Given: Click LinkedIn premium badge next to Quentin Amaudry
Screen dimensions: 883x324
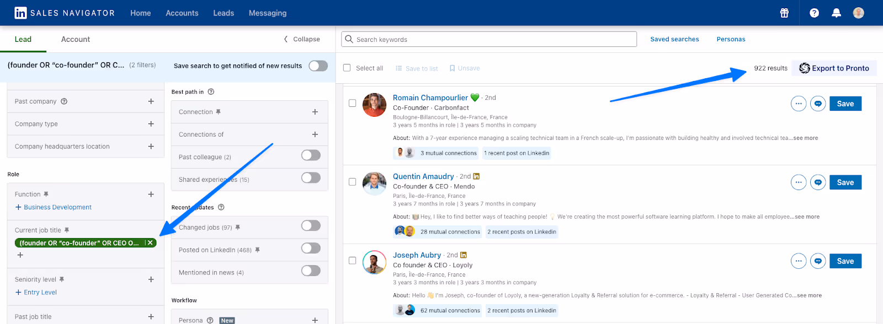Looking at the screenshot, I should pos(476,176).
